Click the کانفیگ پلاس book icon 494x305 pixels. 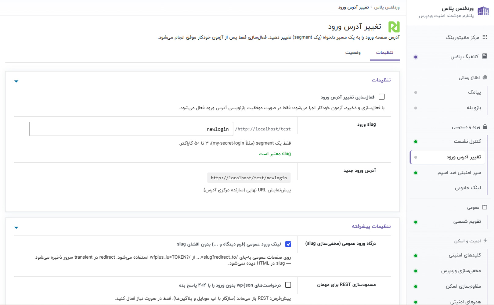point(484,56)
